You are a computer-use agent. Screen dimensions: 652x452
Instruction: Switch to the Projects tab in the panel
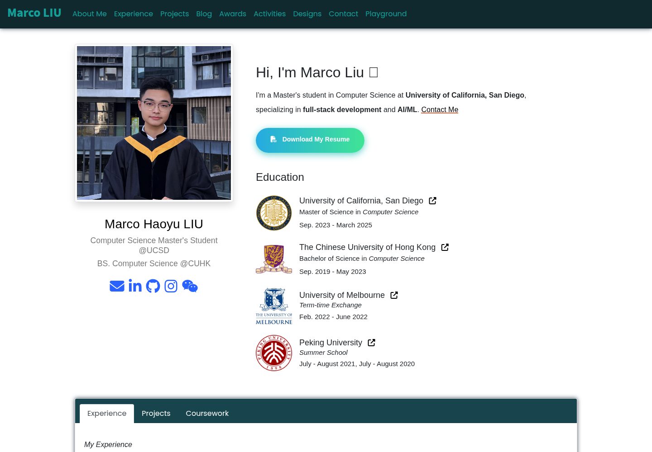click(x=156, y=414)
